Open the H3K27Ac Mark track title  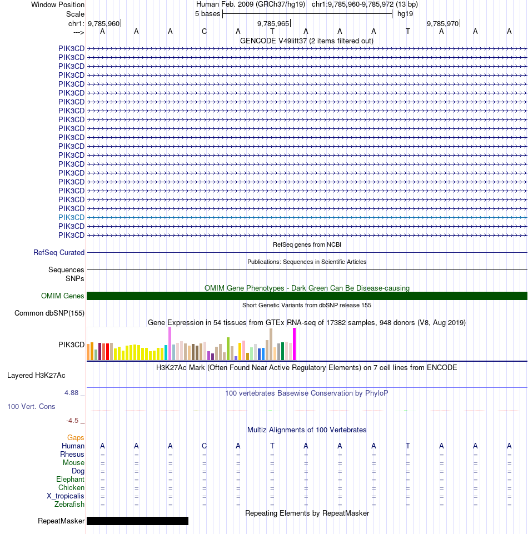coord(307,368)
